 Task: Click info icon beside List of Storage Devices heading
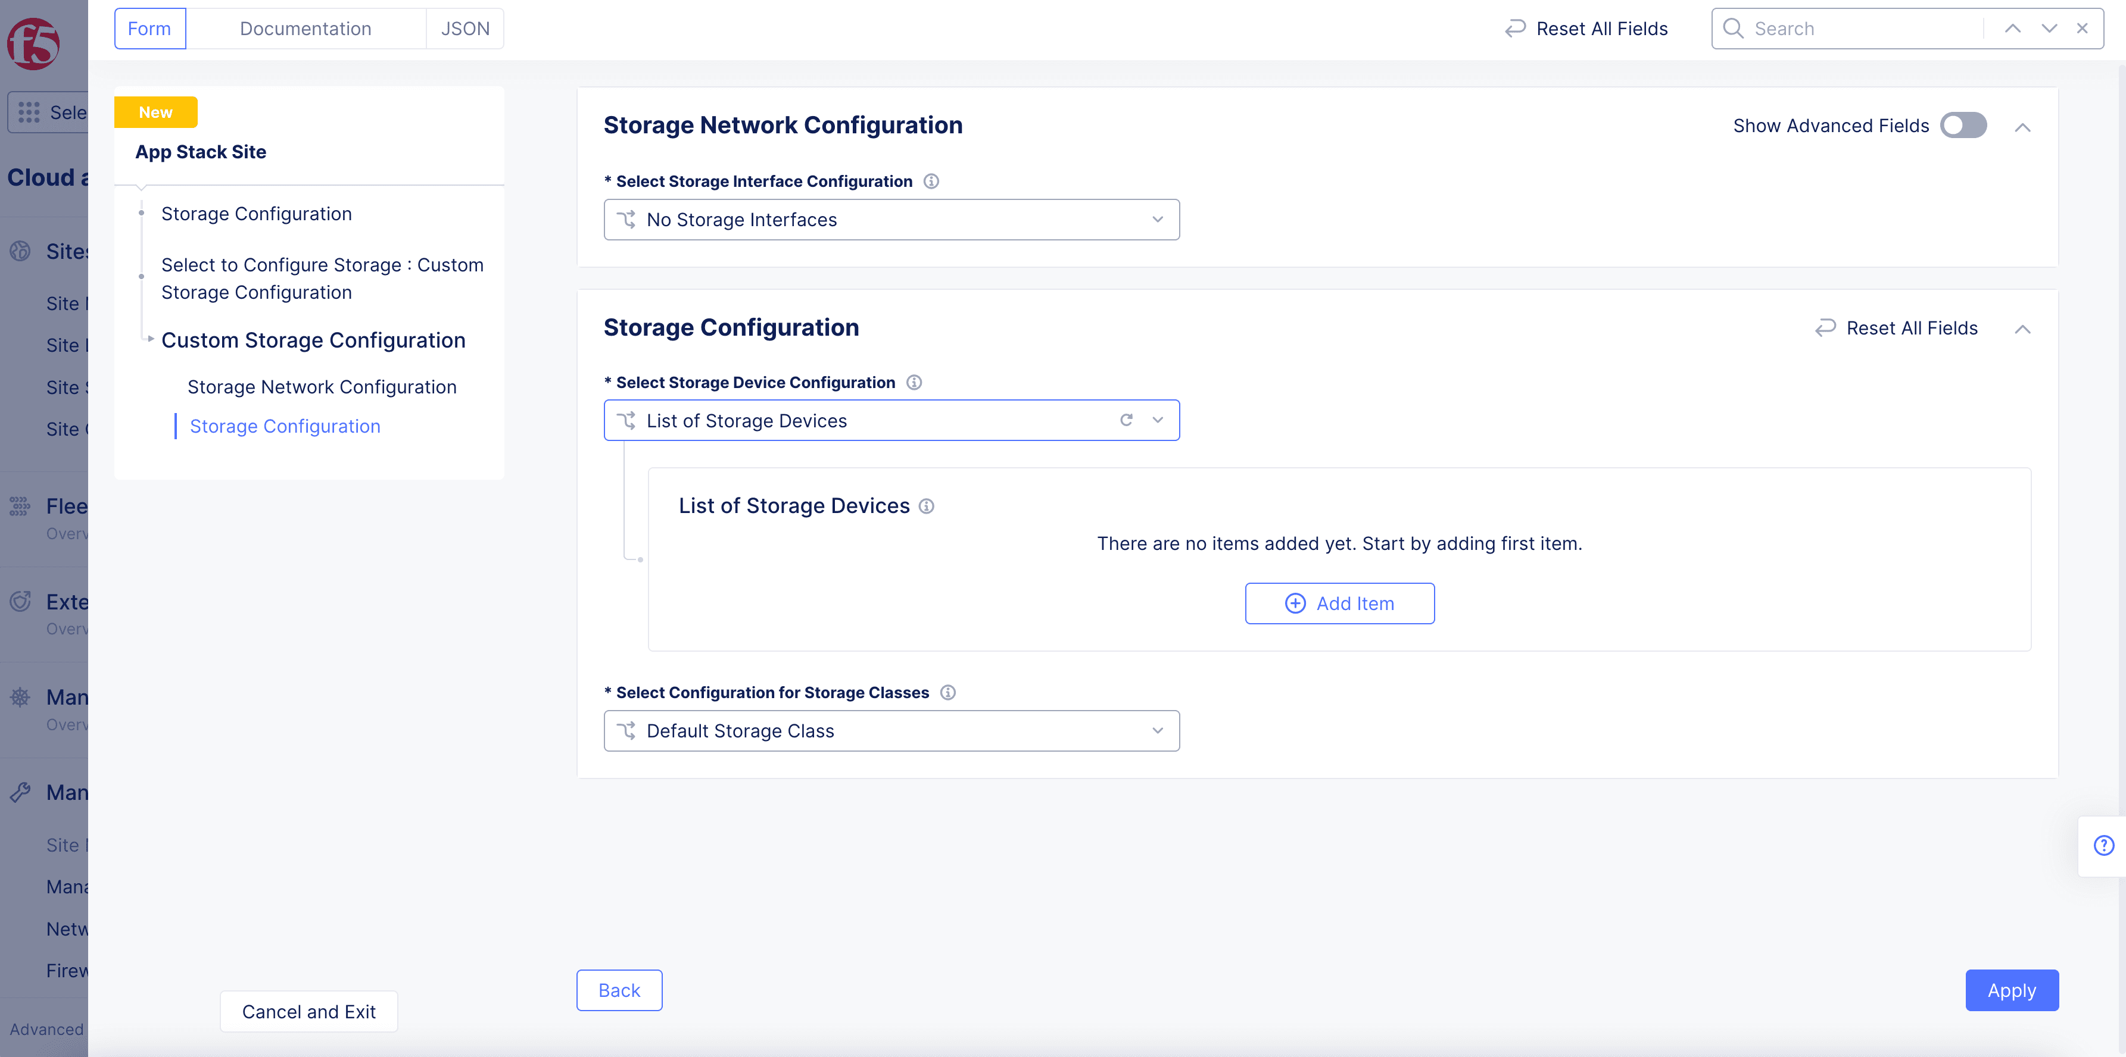click(926, 506)
